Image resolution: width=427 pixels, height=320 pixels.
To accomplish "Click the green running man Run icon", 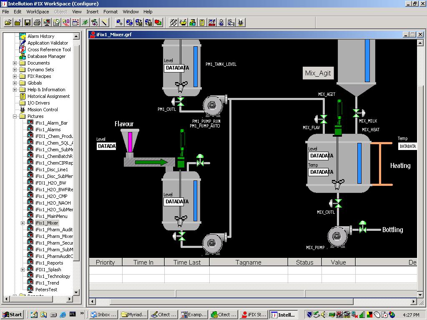I will [85, 22].
